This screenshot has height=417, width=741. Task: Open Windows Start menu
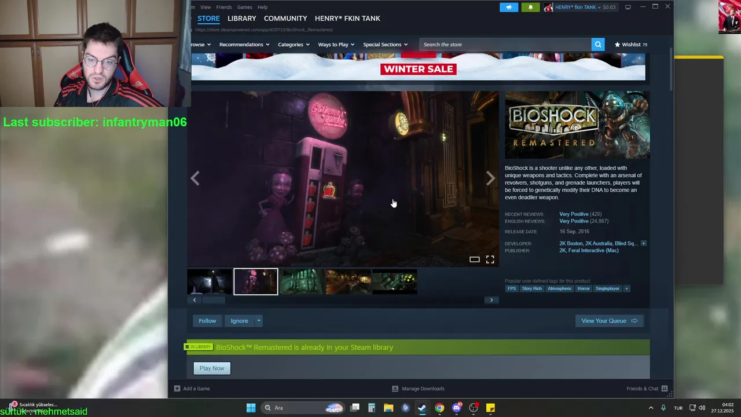(x=251, y=408)
